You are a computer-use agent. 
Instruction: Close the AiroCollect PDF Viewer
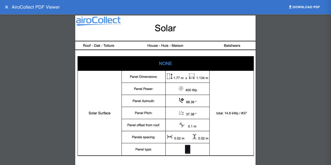6,7
